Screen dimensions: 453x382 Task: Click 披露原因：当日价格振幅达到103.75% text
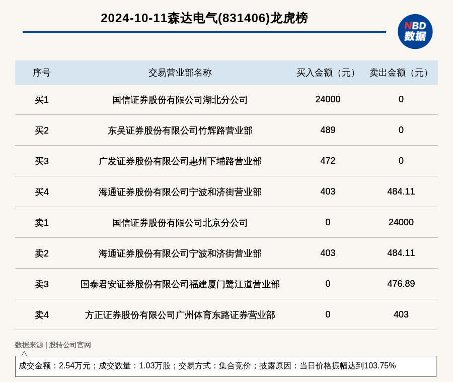point(327,366)
